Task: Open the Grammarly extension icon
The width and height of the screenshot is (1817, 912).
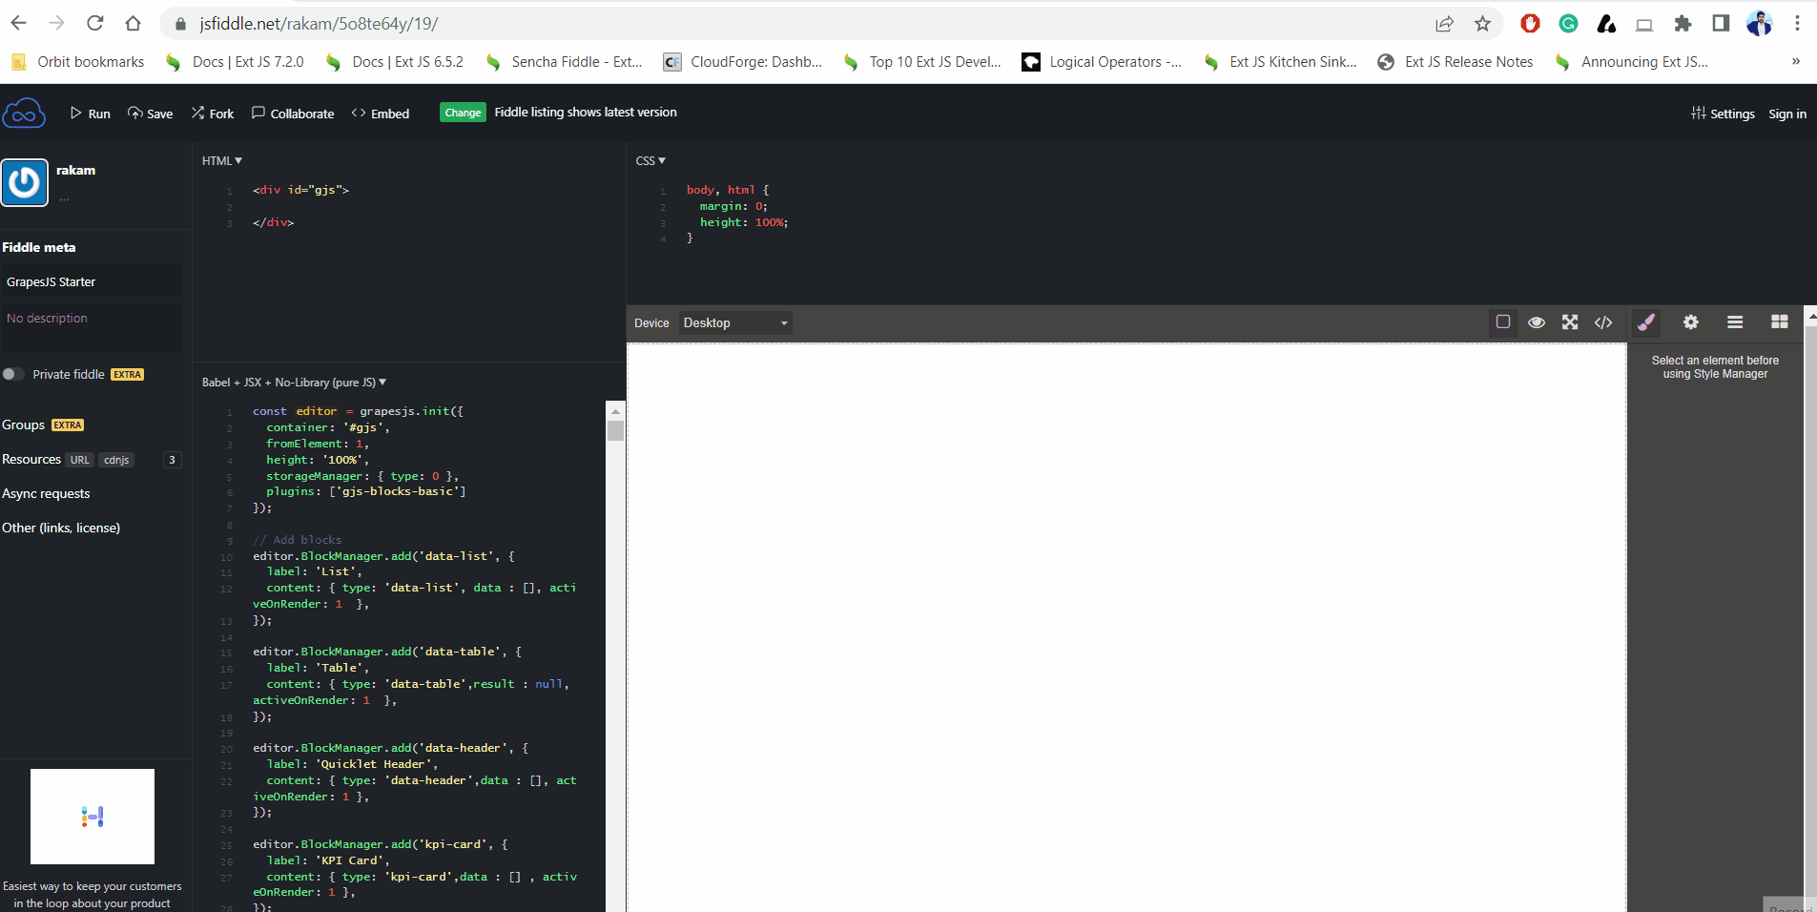Action: tap(1568, 24)
